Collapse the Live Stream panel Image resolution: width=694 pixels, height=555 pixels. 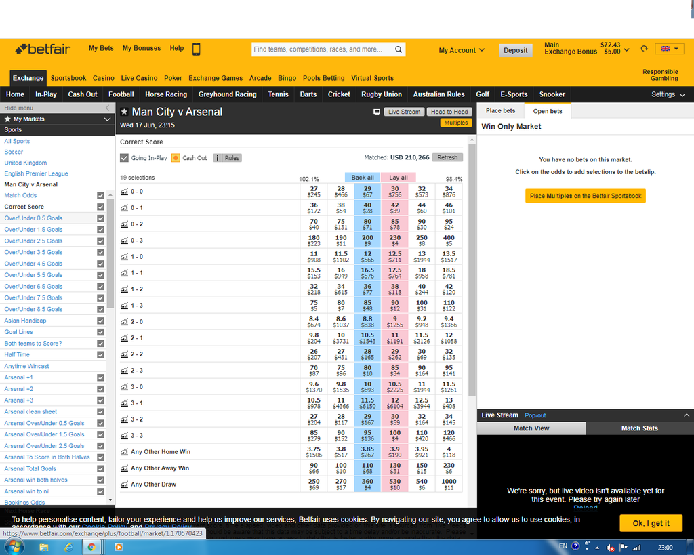[687, 415]
